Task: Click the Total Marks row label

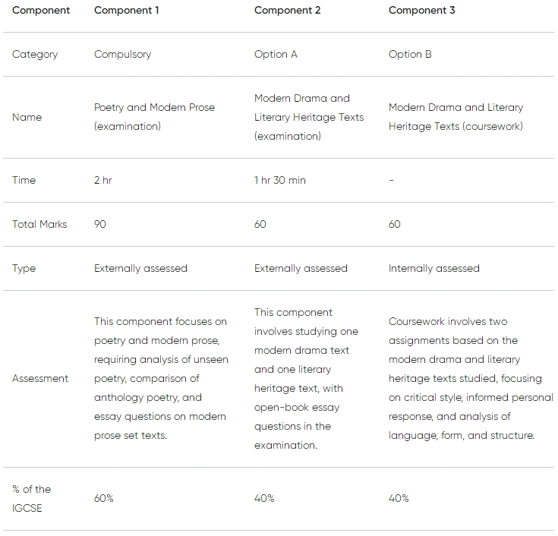Action: [x=39, y=224]
